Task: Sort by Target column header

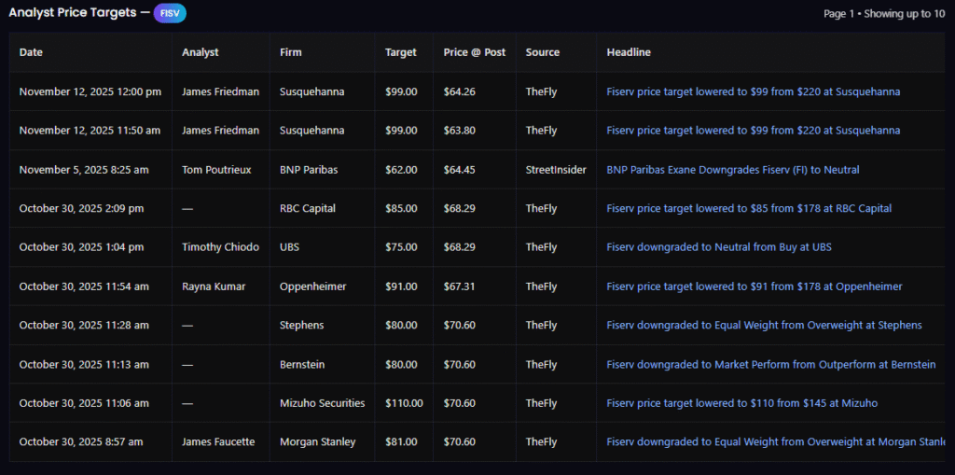Action: 401,52
